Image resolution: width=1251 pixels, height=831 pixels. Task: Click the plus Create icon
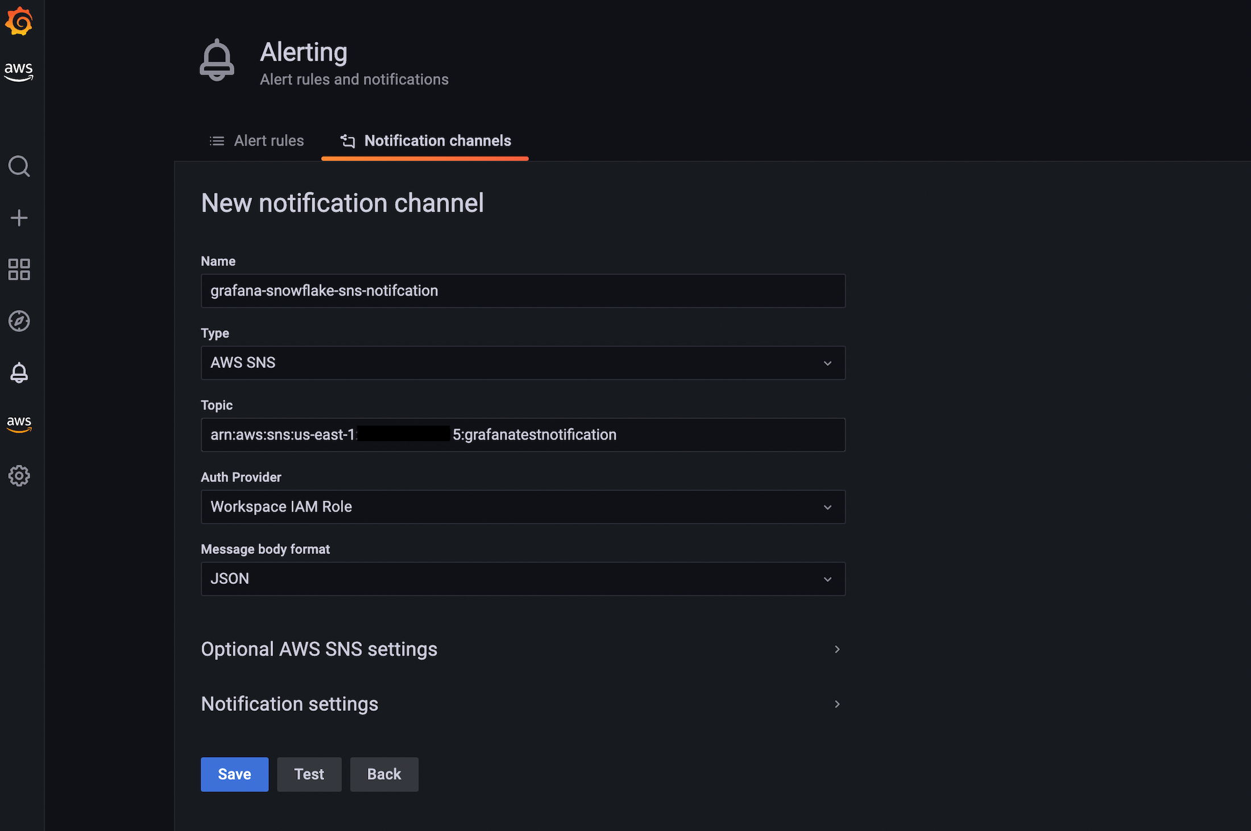pyautogui.click(x=19, y=218)
